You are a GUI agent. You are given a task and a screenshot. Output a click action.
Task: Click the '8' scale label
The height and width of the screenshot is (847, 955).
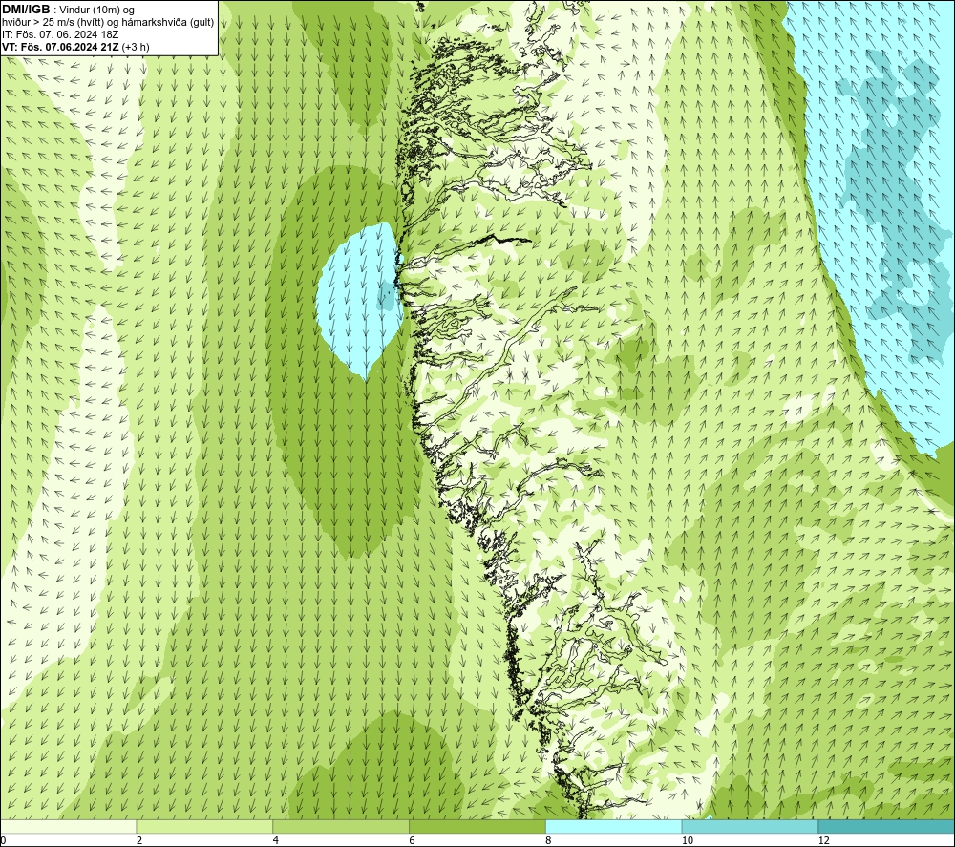(x=549, y=840)
